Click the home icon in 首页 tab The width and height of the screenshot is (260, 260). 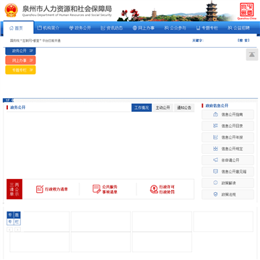(x=12, y=28)
